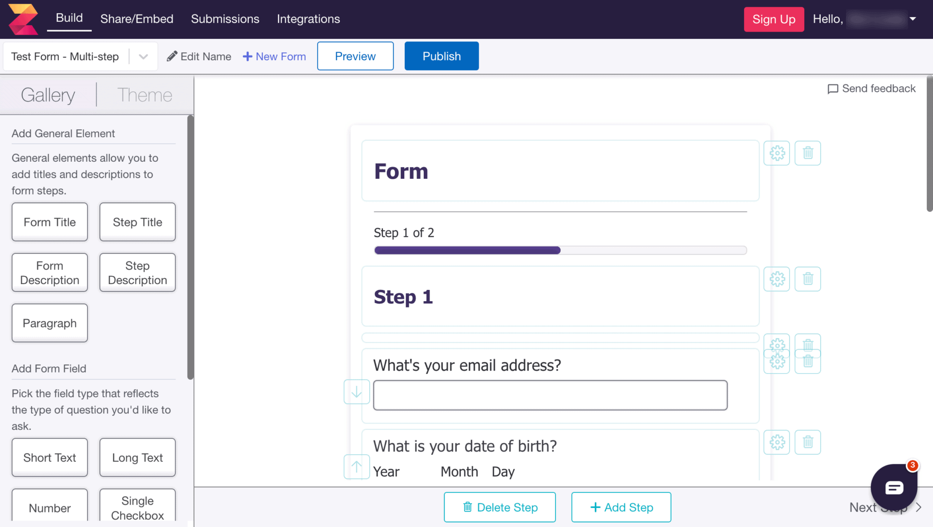Publish the form
This screenshot has height=527, width=933.
pyautogui.click(x=441, y=56)
